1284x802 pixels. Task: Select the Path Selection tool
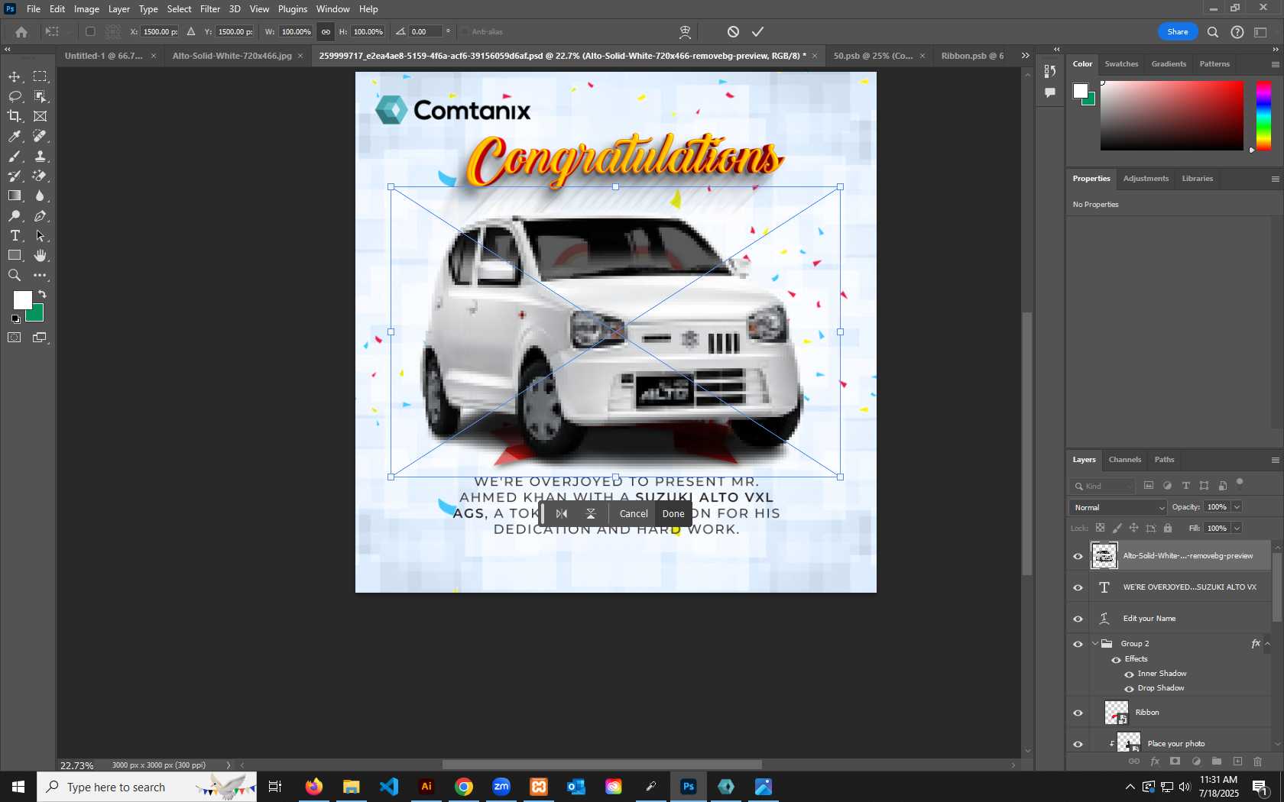[40, 236]
